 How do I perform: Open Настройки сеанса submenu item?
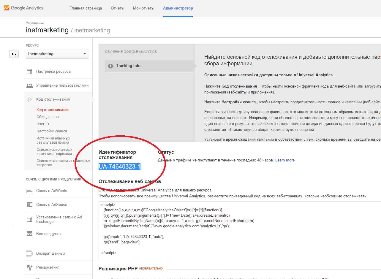tap(52, 131)
